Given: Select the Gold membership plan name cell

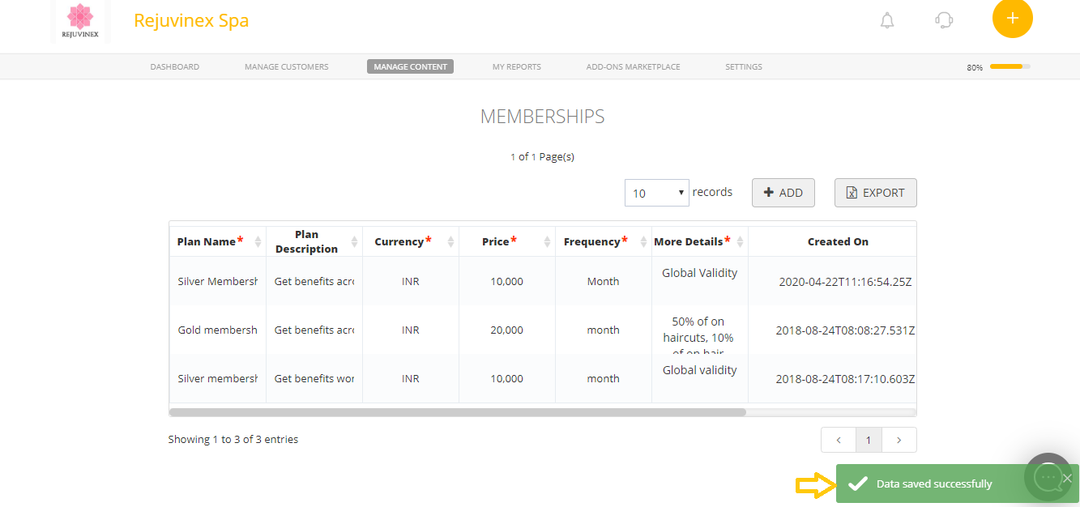Looking at the screenshot, I should pos(217,330).
